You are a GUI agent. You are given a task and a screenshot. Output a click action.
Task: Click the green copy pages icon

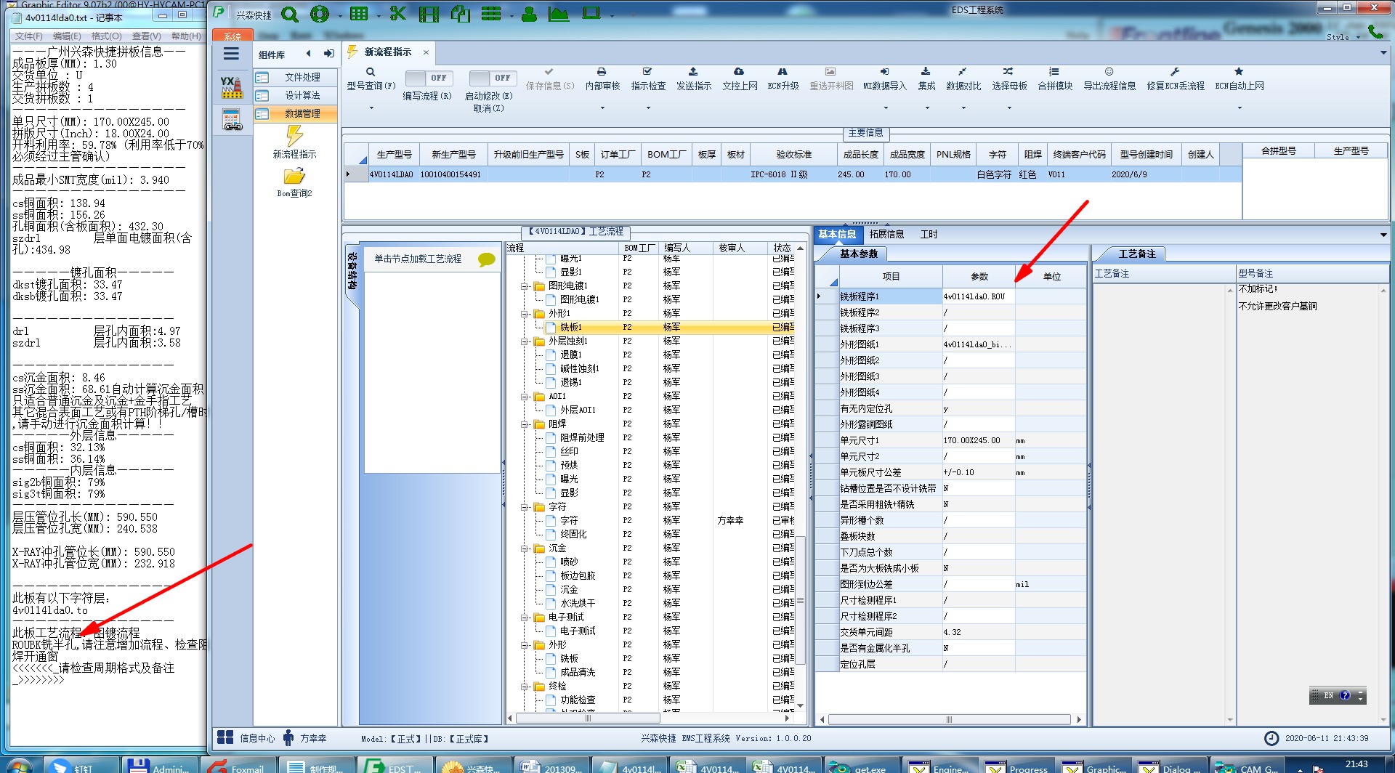tap(461, 14)
